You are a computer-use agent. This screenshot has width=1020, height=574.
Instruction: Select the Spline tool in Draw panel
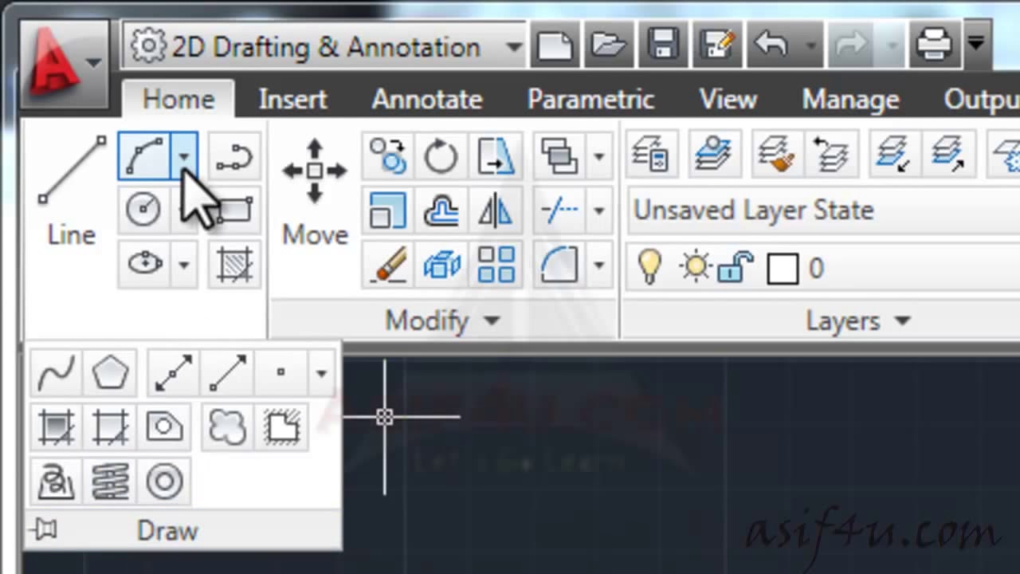click(x=56, y=372)
